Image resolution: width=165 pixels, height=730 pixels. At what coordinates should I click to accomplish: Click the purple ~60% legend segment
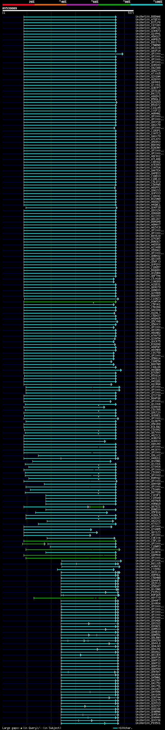(83, 5)
